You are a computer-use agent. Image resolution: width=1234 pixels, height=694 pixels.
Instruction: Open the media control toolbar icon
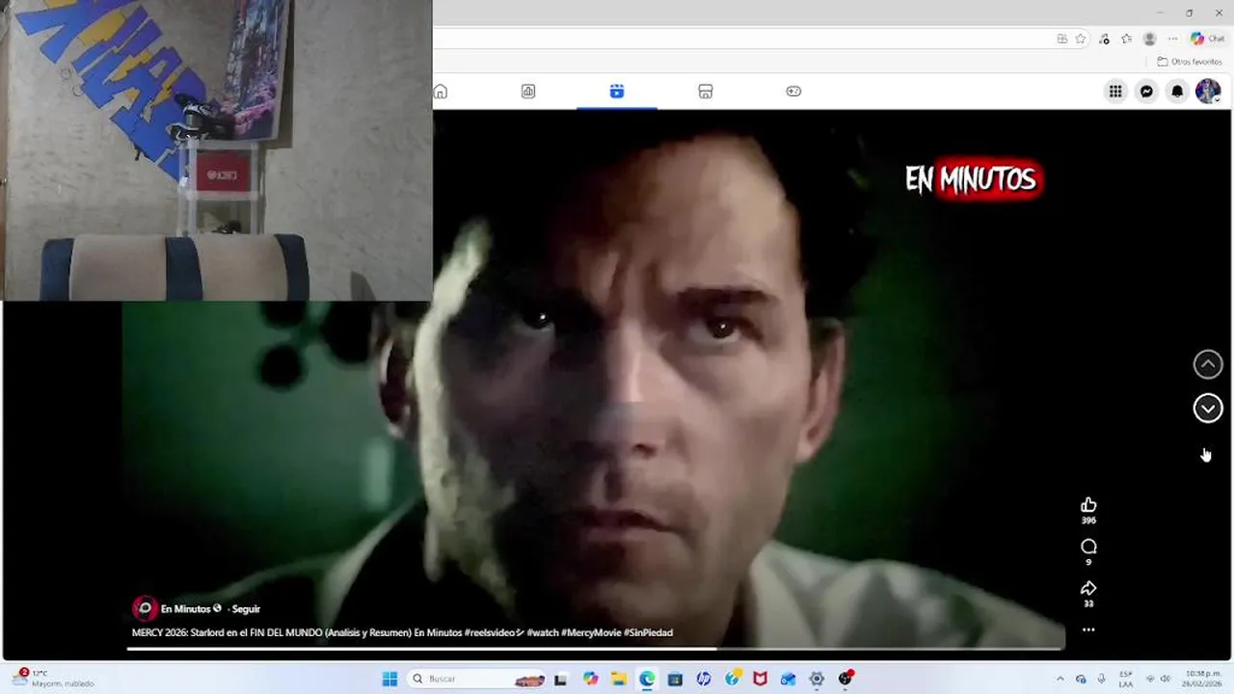tap(1105, 40)
